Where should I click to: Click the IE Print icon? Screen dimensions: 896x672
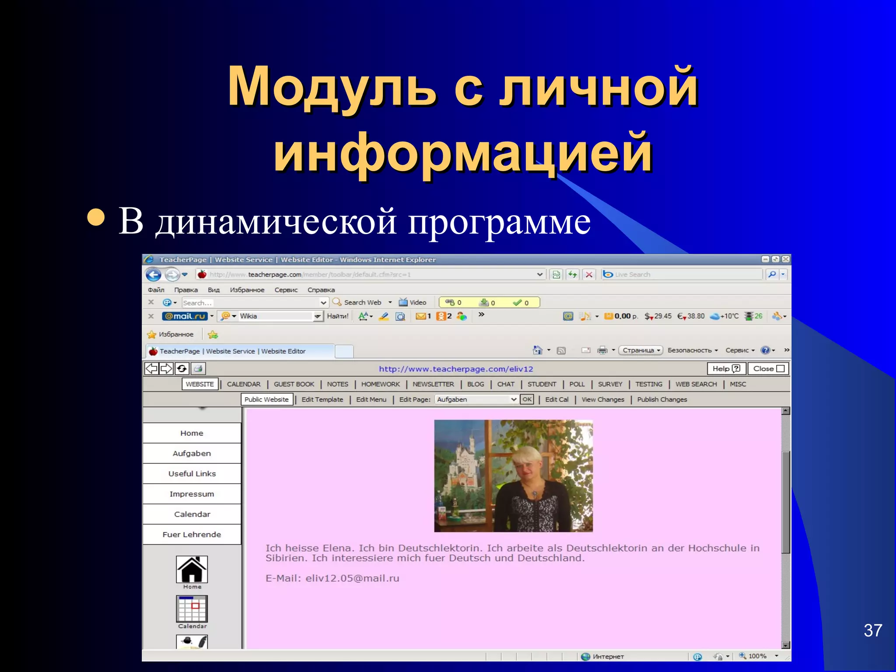(602, 350)
